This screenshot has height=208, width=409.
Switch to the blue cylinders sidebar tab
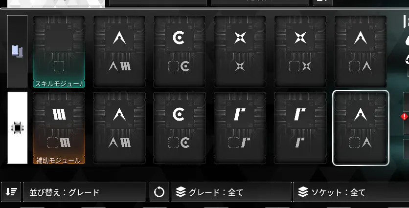tap(17, 51)
